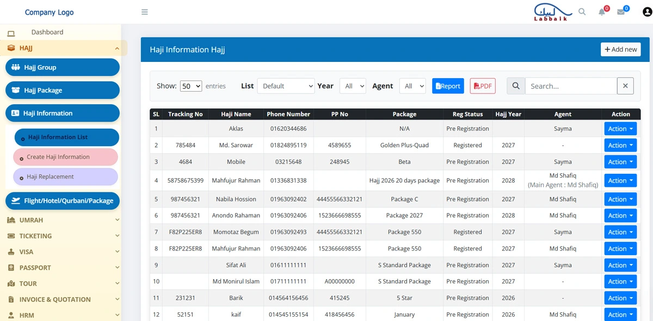The width and height of the screenshot is (653, 321).
Task: Click the PDF export button
Action: point(483,86)
